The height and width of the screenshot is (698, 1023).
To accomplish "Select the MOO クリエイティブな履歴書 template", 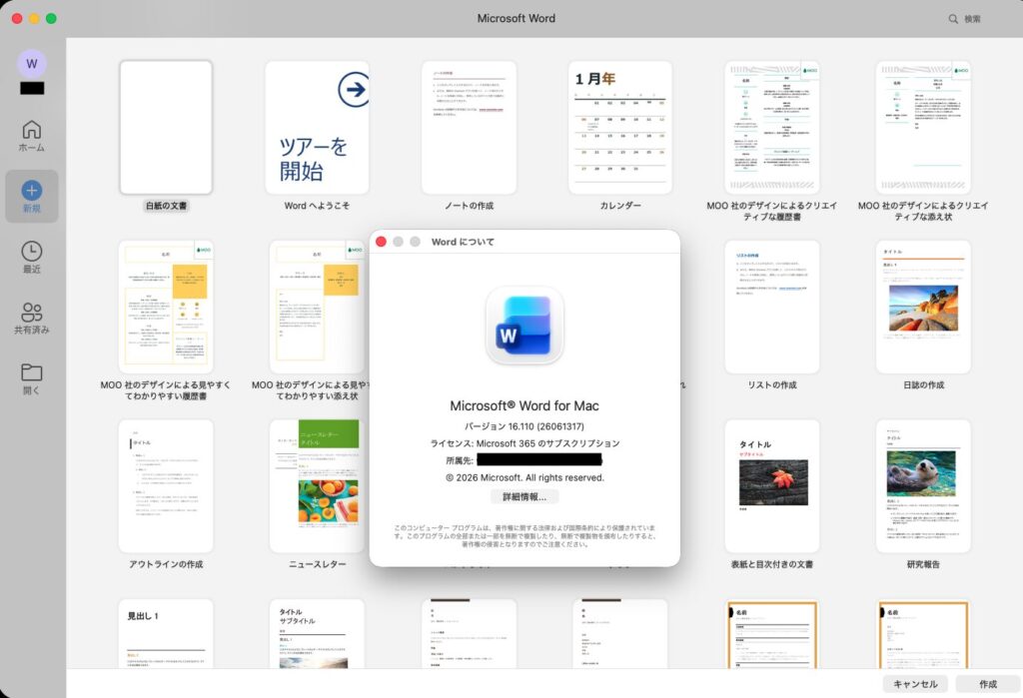I will tap(772, 128).
